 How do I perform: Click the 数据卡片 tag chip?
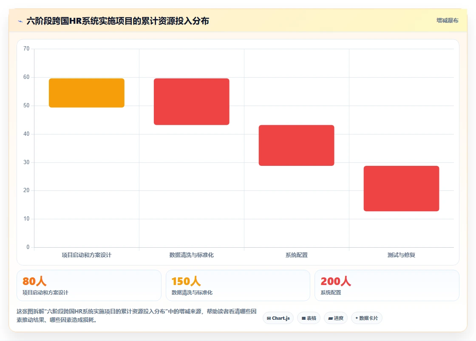[367, 318]
